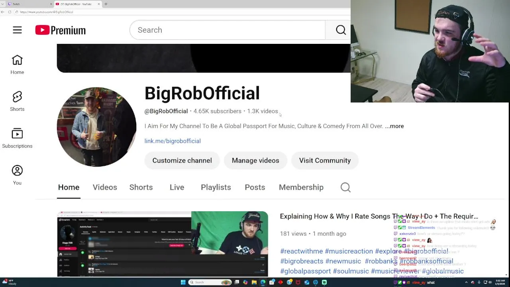The image size is (510, 287).
Task: Open Shorts in the sidebar
Action: pos(17,101)
